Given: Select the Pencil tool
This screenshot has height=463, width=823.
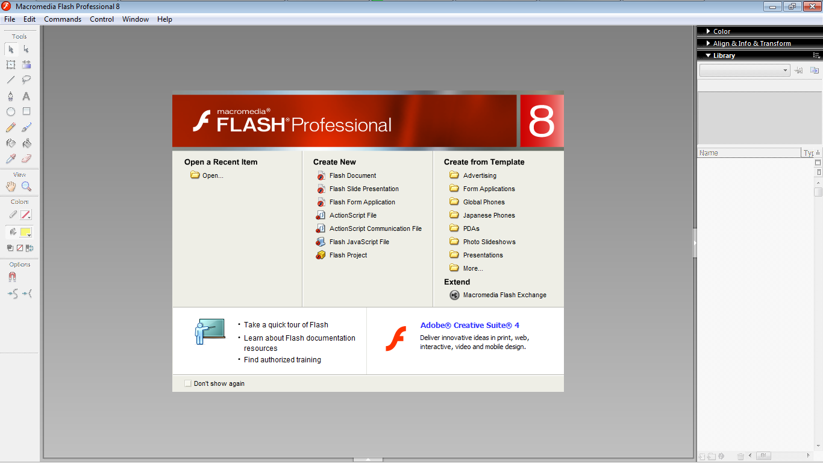Looking at the screenshot, I should pyautogui.click(x=11, y=127).
